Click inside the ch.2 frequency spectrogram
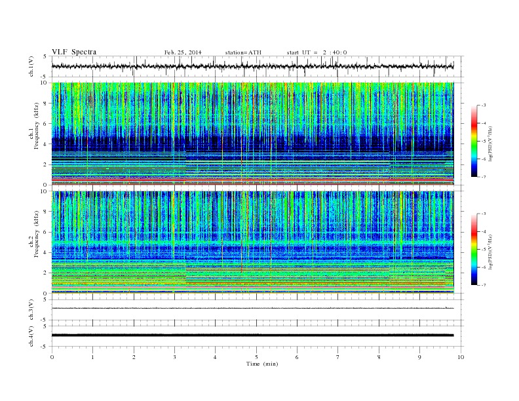The height and width of the screenshot is (401, 519). tap(253, 242)
